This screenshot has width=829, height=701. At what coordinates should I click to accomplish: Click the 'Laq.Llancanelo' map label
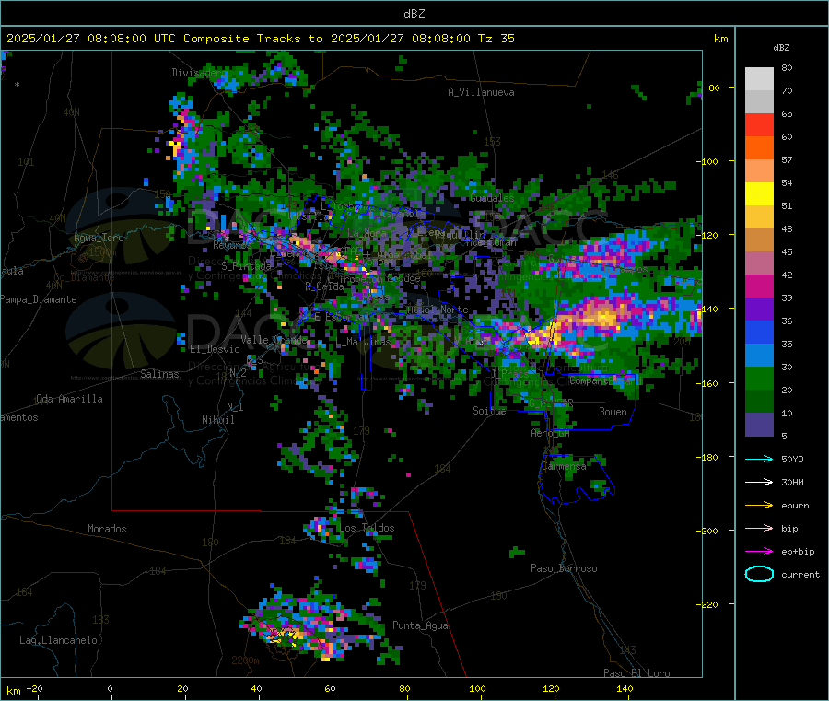pyautogui.click(x=58, y=640)
